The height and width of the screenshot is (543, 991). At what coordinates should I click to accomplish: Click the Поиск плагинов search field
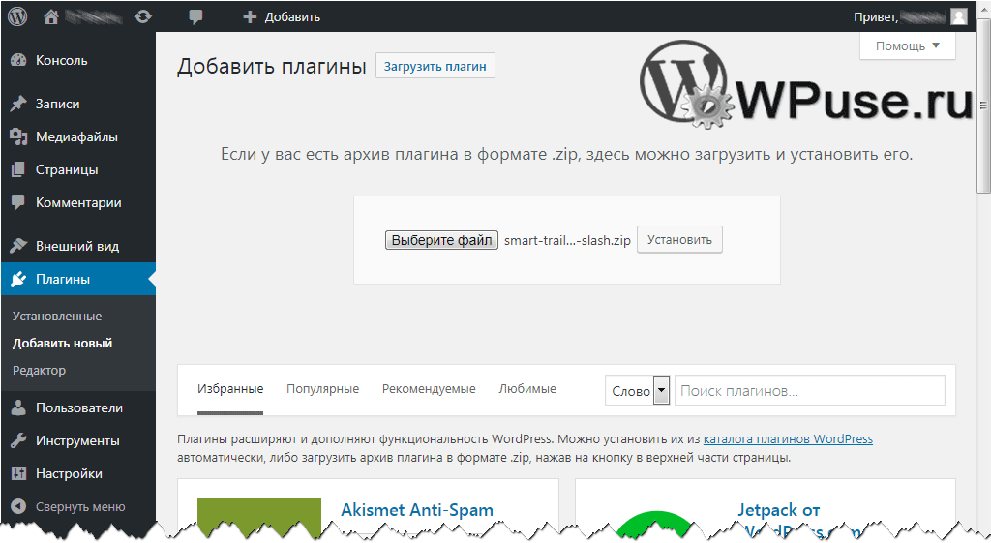(809, 391)
